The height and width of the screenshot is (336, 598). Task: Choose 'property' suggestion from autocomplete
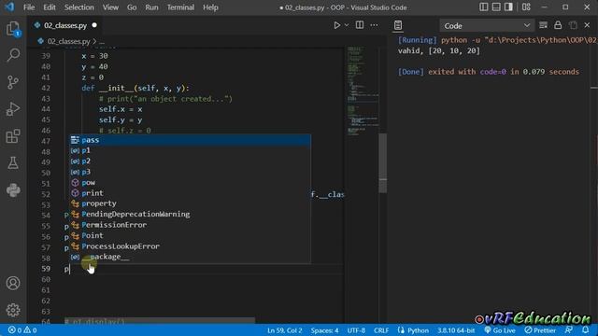pyautogui.click(x=190, y=203)
